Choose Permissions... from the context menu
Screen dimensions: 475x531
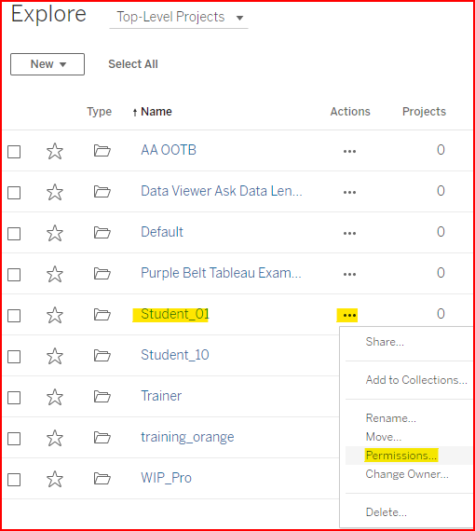401,456
